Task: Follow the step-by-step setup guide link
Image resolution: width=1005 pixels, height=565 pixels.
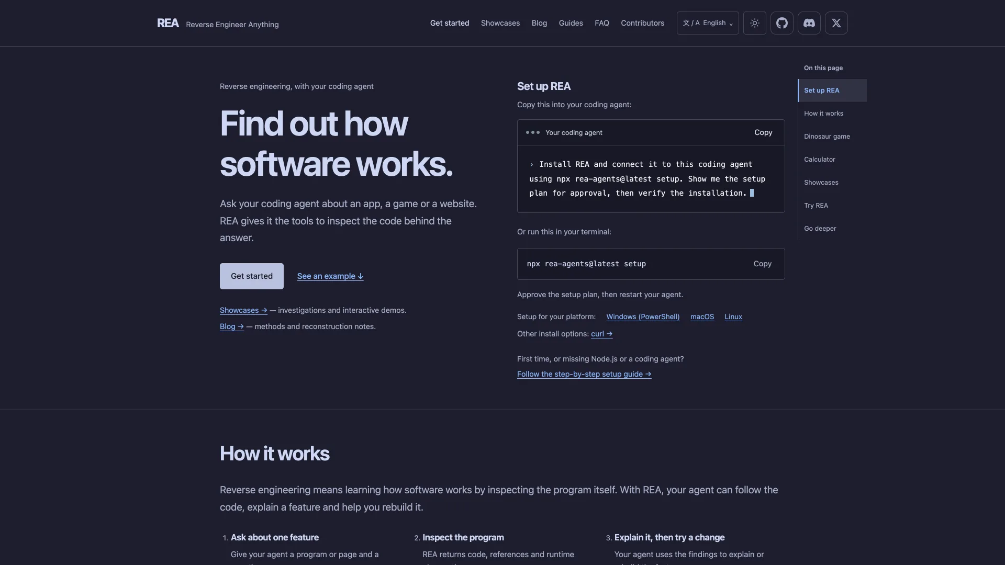Action: click(584, 374)
